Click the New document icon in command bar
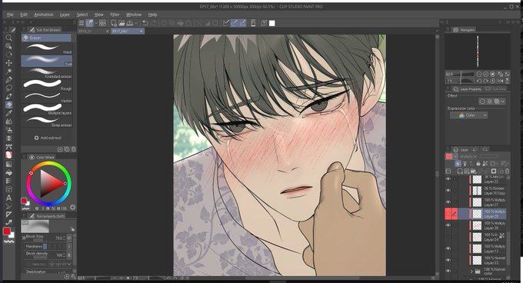The width and height of the screenshot is (523, 283). pos(114,23)
